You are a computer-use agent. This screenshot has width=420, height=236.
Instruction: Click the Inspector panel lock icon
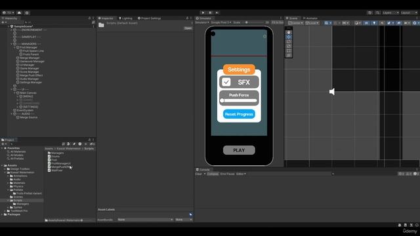point(187,18)
